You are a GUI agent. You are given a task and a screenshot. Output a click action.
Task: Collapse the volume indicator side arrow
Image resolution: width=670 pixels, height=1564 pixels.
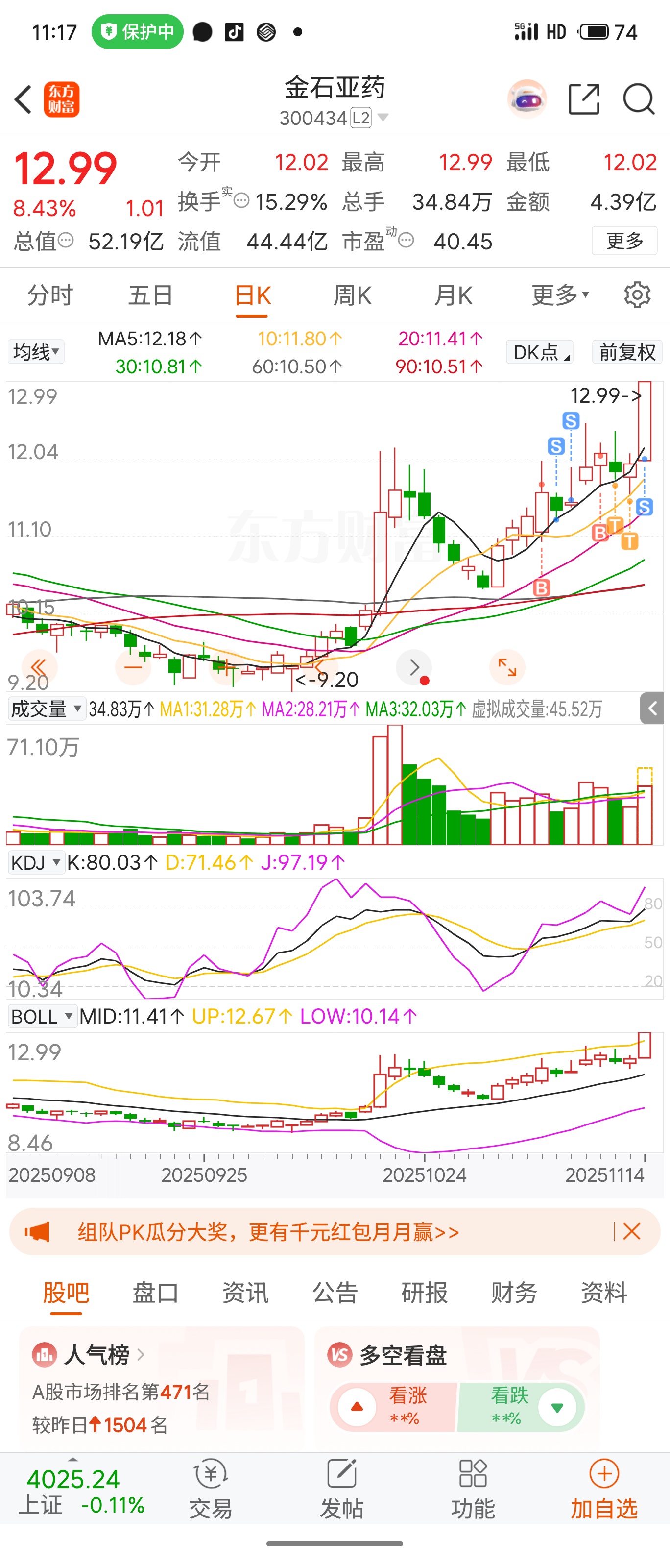pyautogui.click(x=652, y=708)
